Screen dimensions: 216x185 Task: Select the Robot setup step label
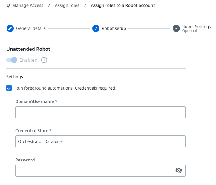coord(114,28)
